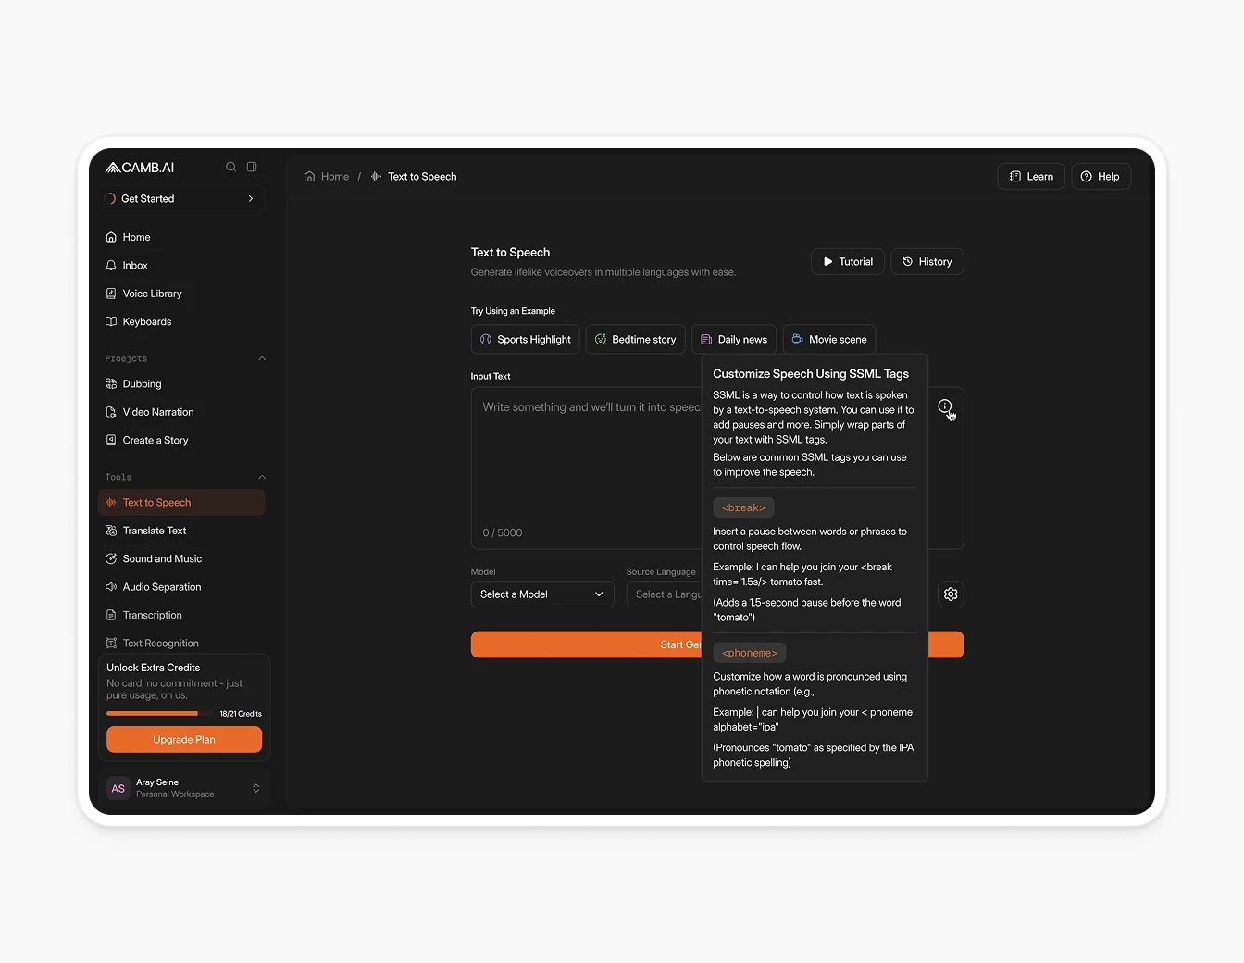Collapse the Tools section in the sidebar

[262, 477]
